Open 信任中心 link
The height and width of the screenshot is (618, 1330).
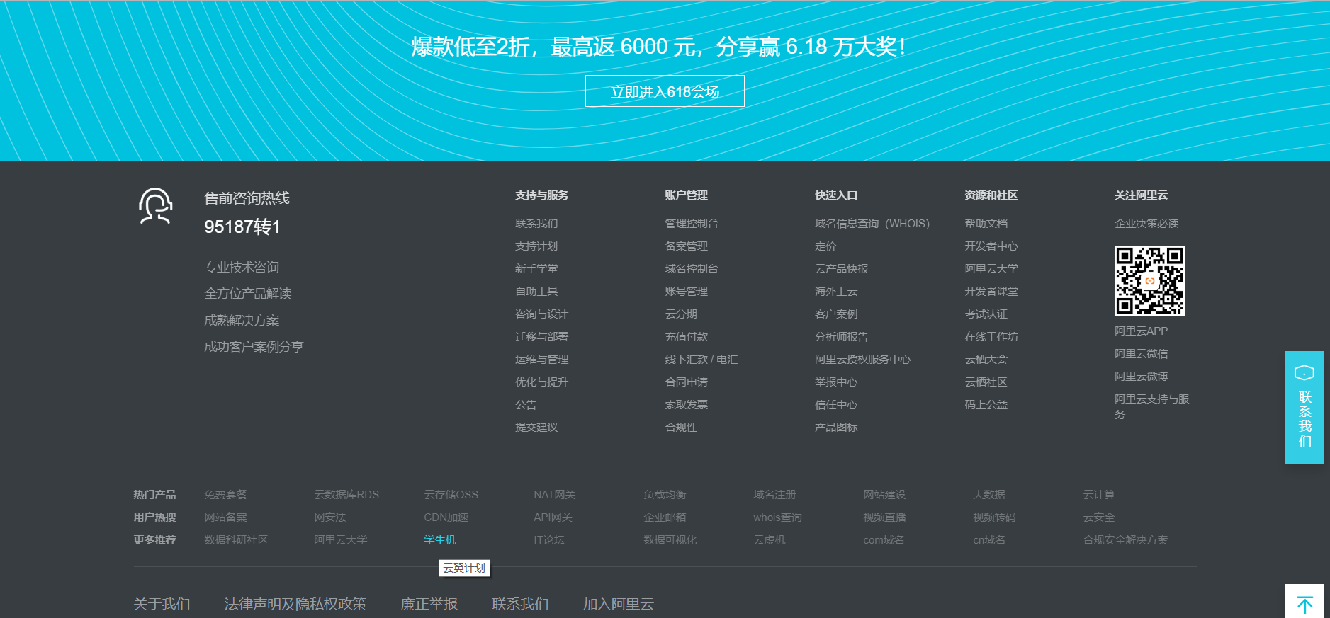pyautogui.click(x=836, y=405)
